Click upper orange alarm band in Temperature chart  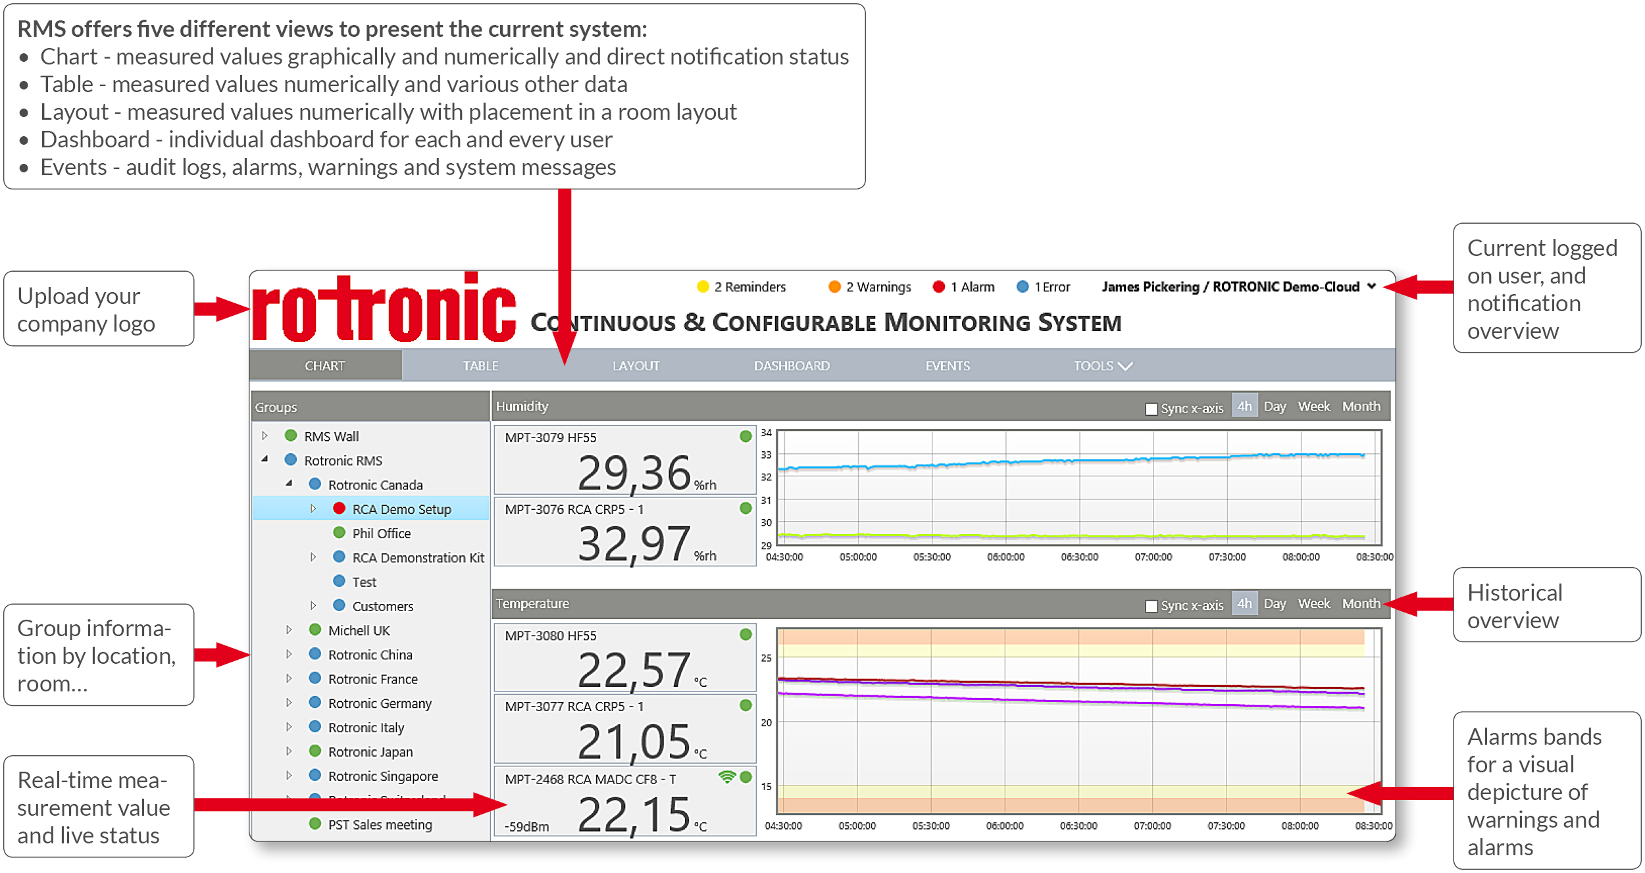point(1073,637)
